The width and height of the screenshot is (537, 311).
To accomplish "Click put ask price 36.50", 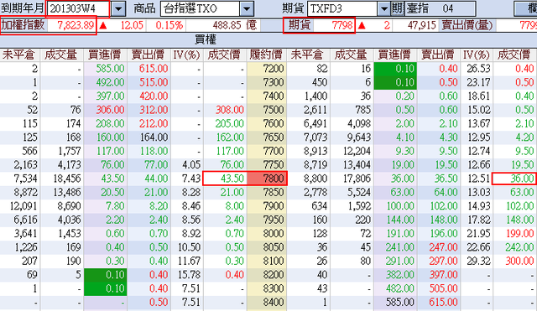I will pyautogui.click(x=446, y=179).
